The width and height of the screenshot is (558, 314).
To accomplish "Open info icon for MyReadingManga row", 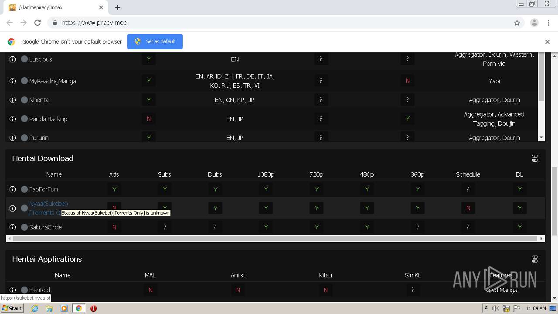I will [x=13, y=81].
